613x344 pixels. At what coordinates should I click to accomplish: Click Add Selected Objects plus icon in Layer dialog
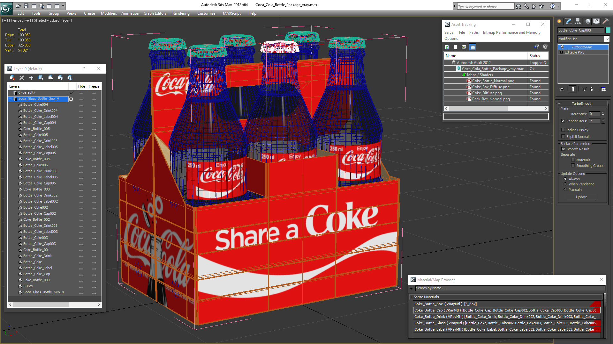click(x=31, y=78)
